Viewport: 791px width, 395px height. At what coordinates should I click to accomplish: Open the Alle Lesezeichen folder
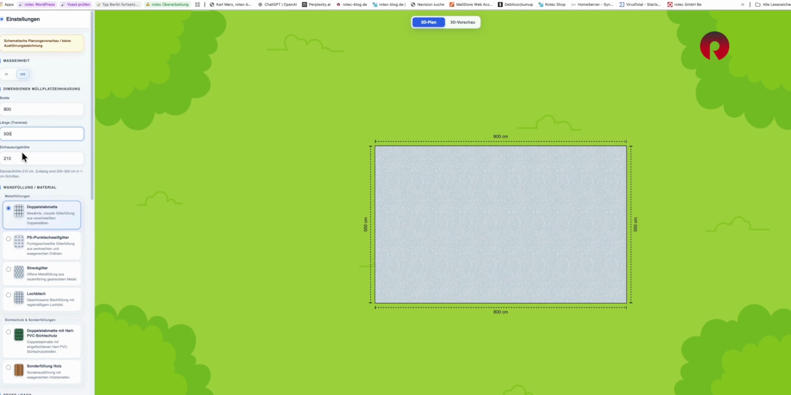773,5
